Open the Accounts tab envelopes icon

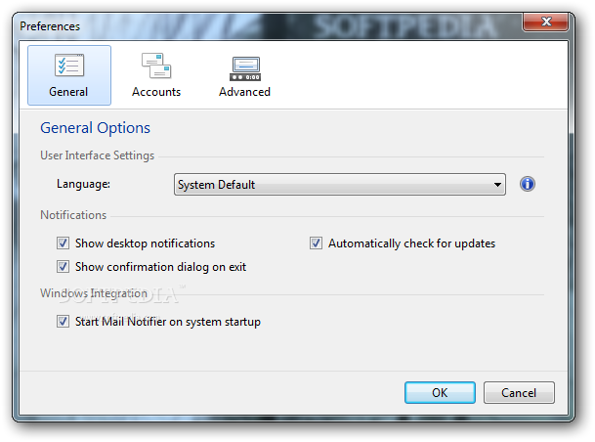click(x=156, y=66)
